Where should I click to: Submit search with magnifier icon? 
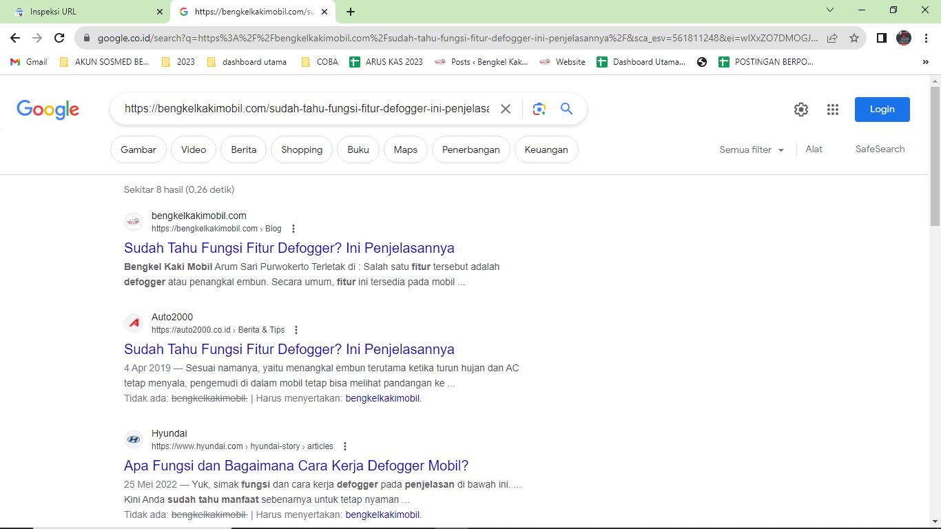(x=567, y=109)
